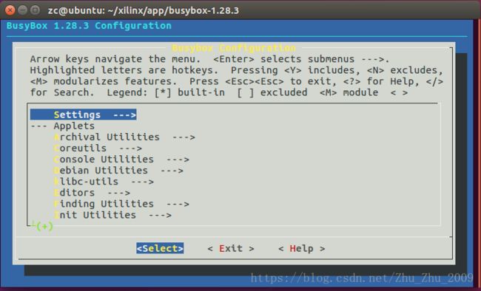This screenshot has height=291, width=481.
Task: Open the Archival Utilities submenu
Action: tap(124, 137)
